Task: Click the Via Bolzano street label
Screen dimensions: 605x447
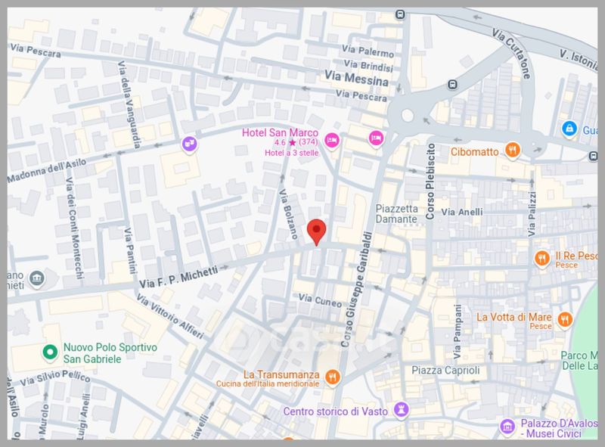Action: [x=289, y=213]
